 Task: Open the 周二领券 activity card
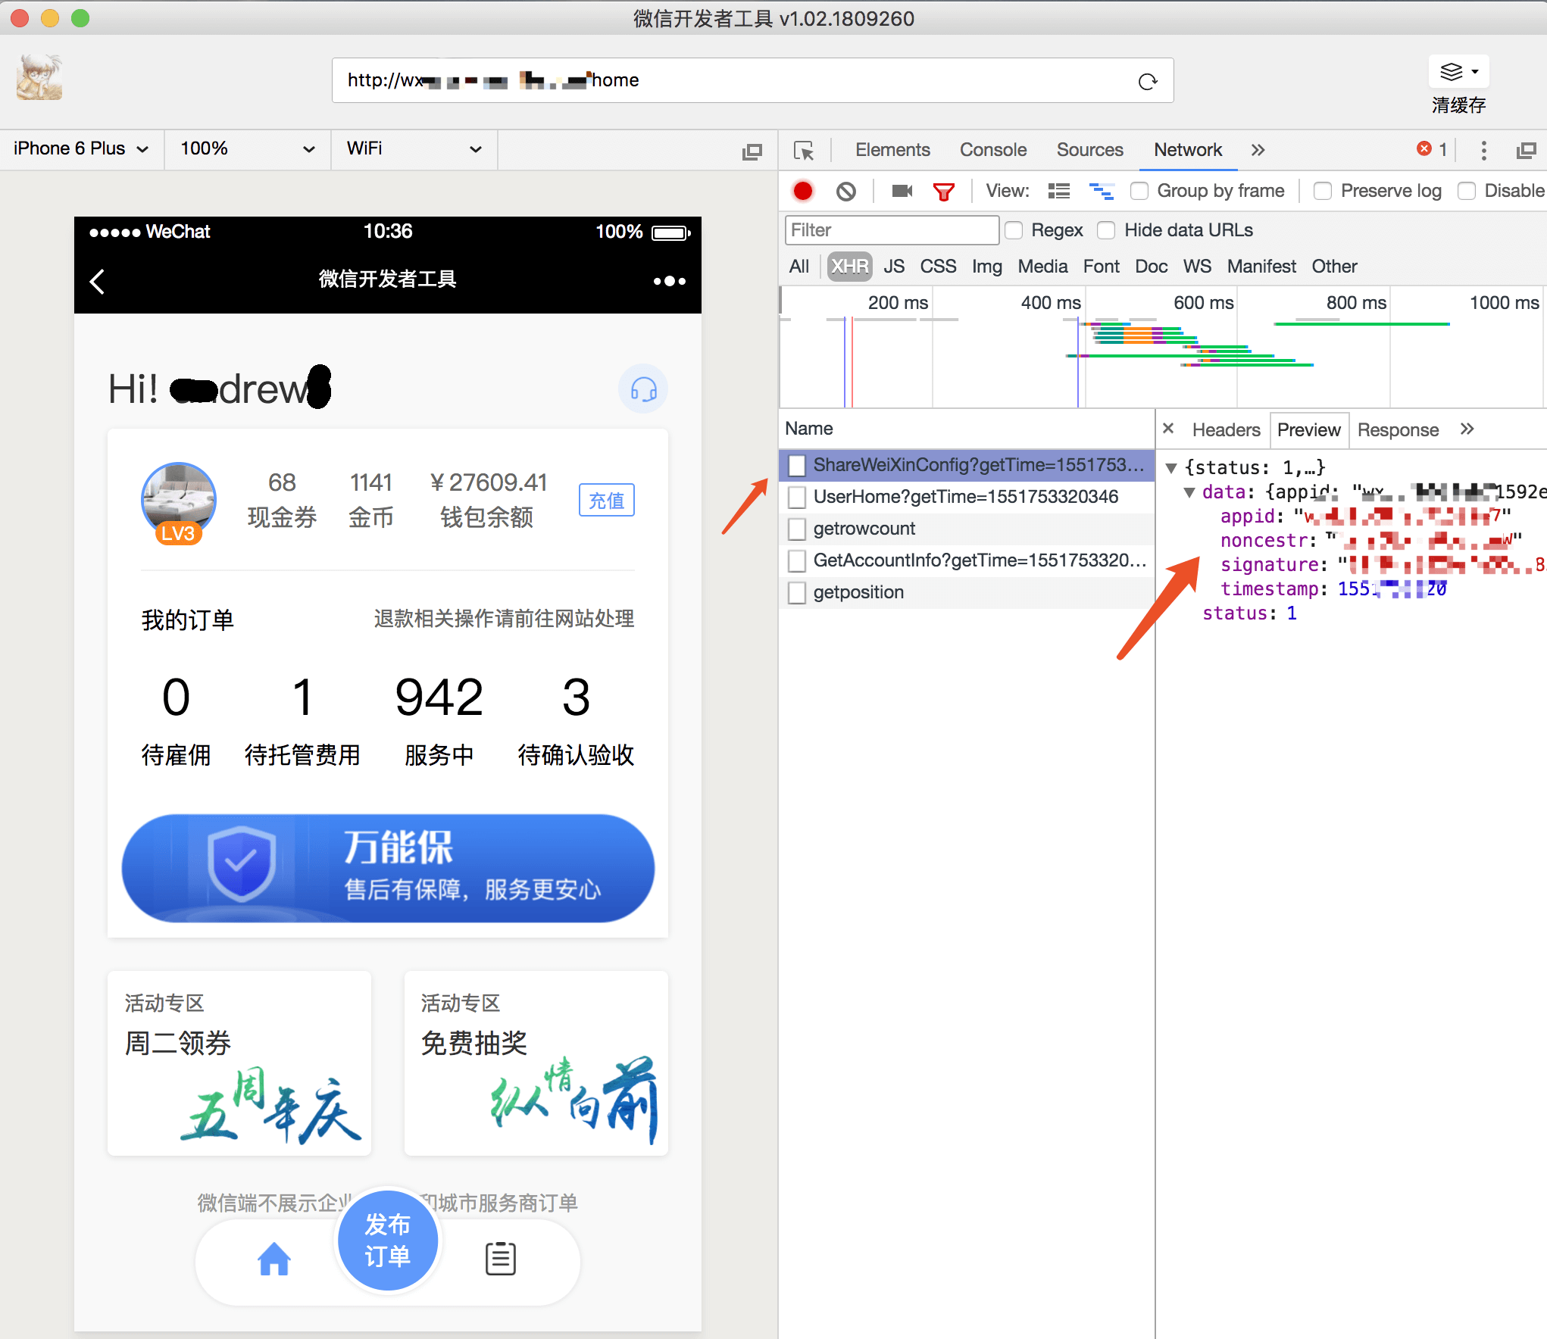[239, 1063]
